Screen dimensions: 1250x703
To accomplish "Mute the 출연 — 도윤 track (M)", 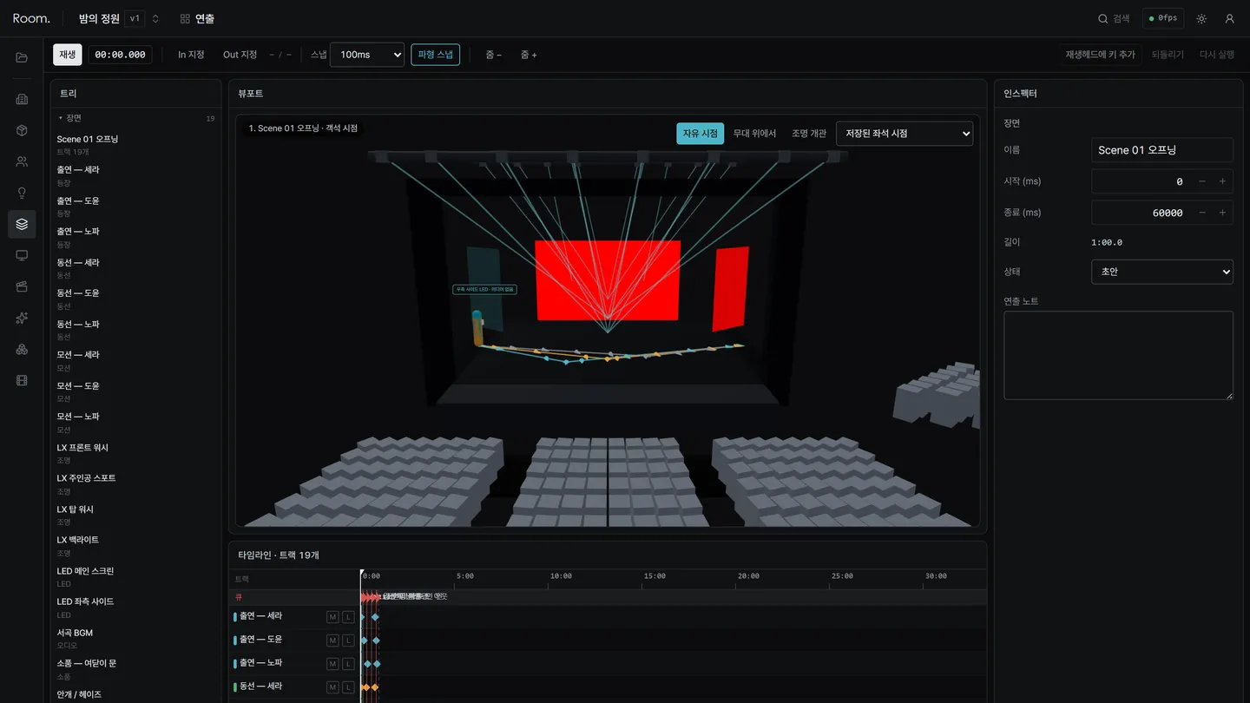I will coord(332,641).
